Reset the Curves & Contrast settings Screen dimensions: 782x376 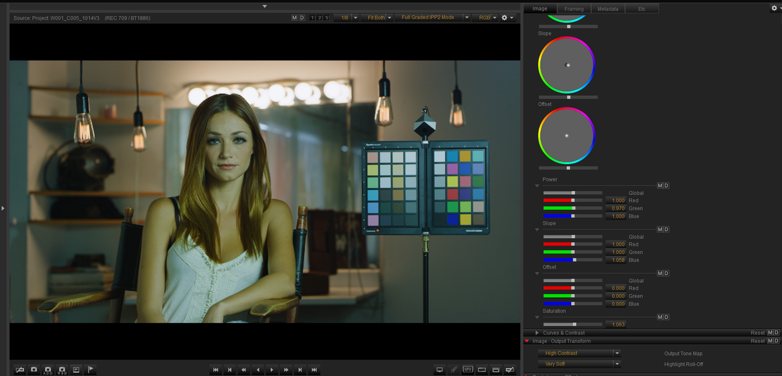pos(758,333)
